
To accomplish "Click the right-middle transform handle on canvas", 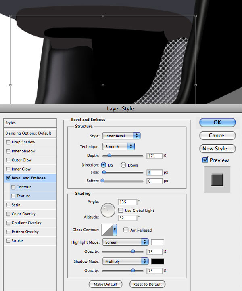I will [x=196, y=85].
